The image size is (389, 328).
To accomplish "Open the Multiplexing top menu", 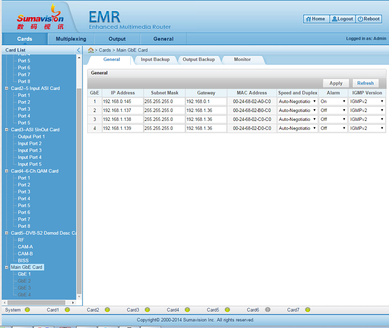I will point(71,39).
